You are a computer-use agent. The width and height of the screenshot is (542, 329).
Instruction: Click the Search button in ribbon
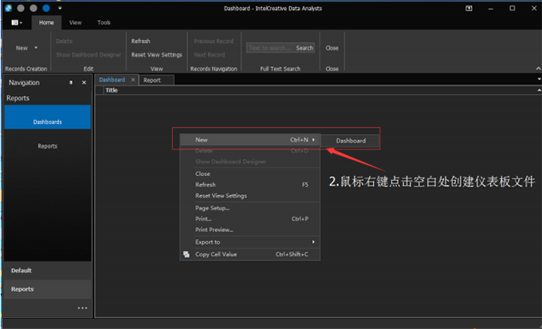pos(304,48)
